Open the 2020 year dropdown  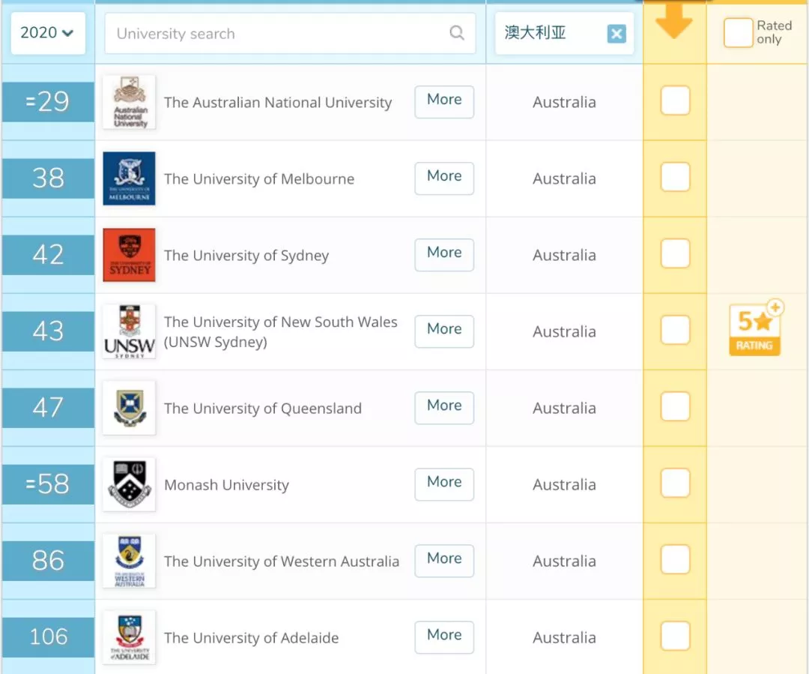point(47,33)
